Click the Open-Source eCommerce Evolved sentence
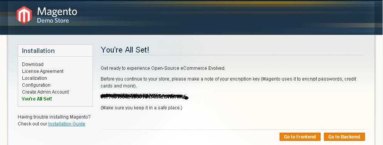 click(x=163, y=68)
